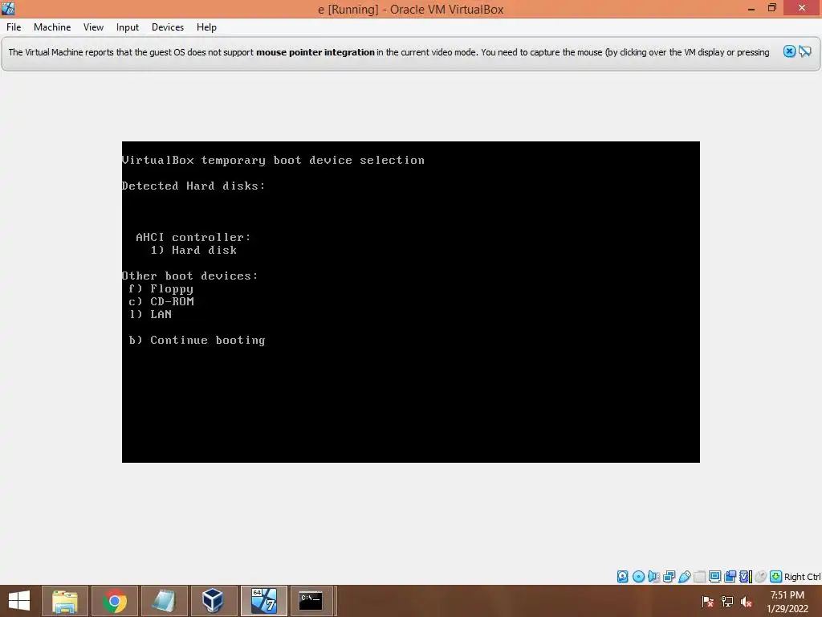This screenshot has height=617, width=822.
Task: Close the VirtualBox VM window
Action: click(x=802, y=8)
